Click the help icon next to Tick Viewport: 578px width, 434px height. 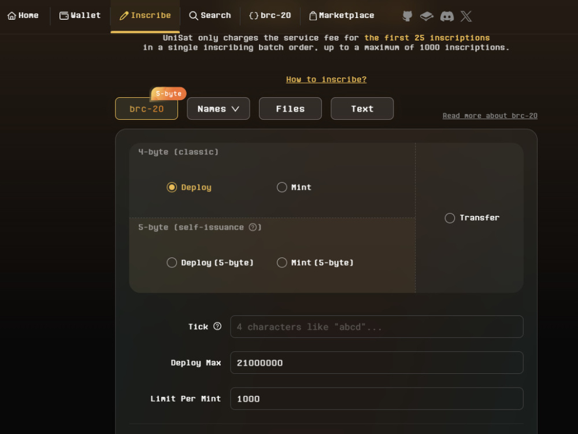click(x=218, y=326)
